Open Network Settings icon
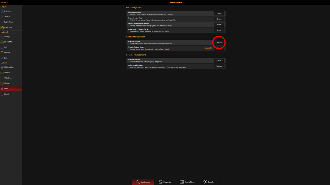The width and height of the screenshot is (330, 185). 2,36
